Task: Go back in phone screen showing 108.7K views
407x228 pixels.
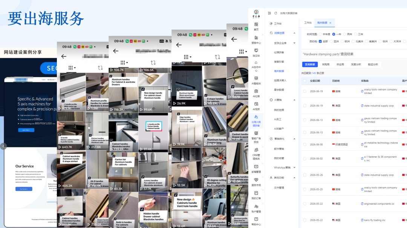Action: pyautogui.click(x=116, y=51)
